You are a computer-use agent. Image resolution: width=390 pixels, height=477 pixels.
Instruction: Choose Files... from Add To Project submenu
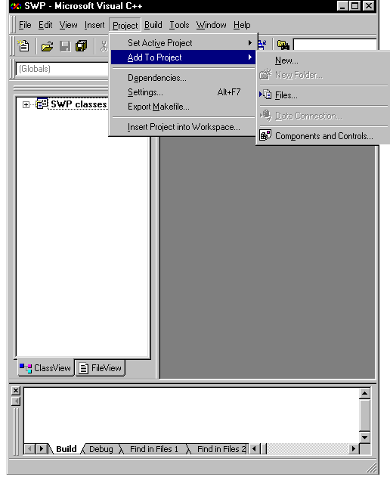click(323, 95)
